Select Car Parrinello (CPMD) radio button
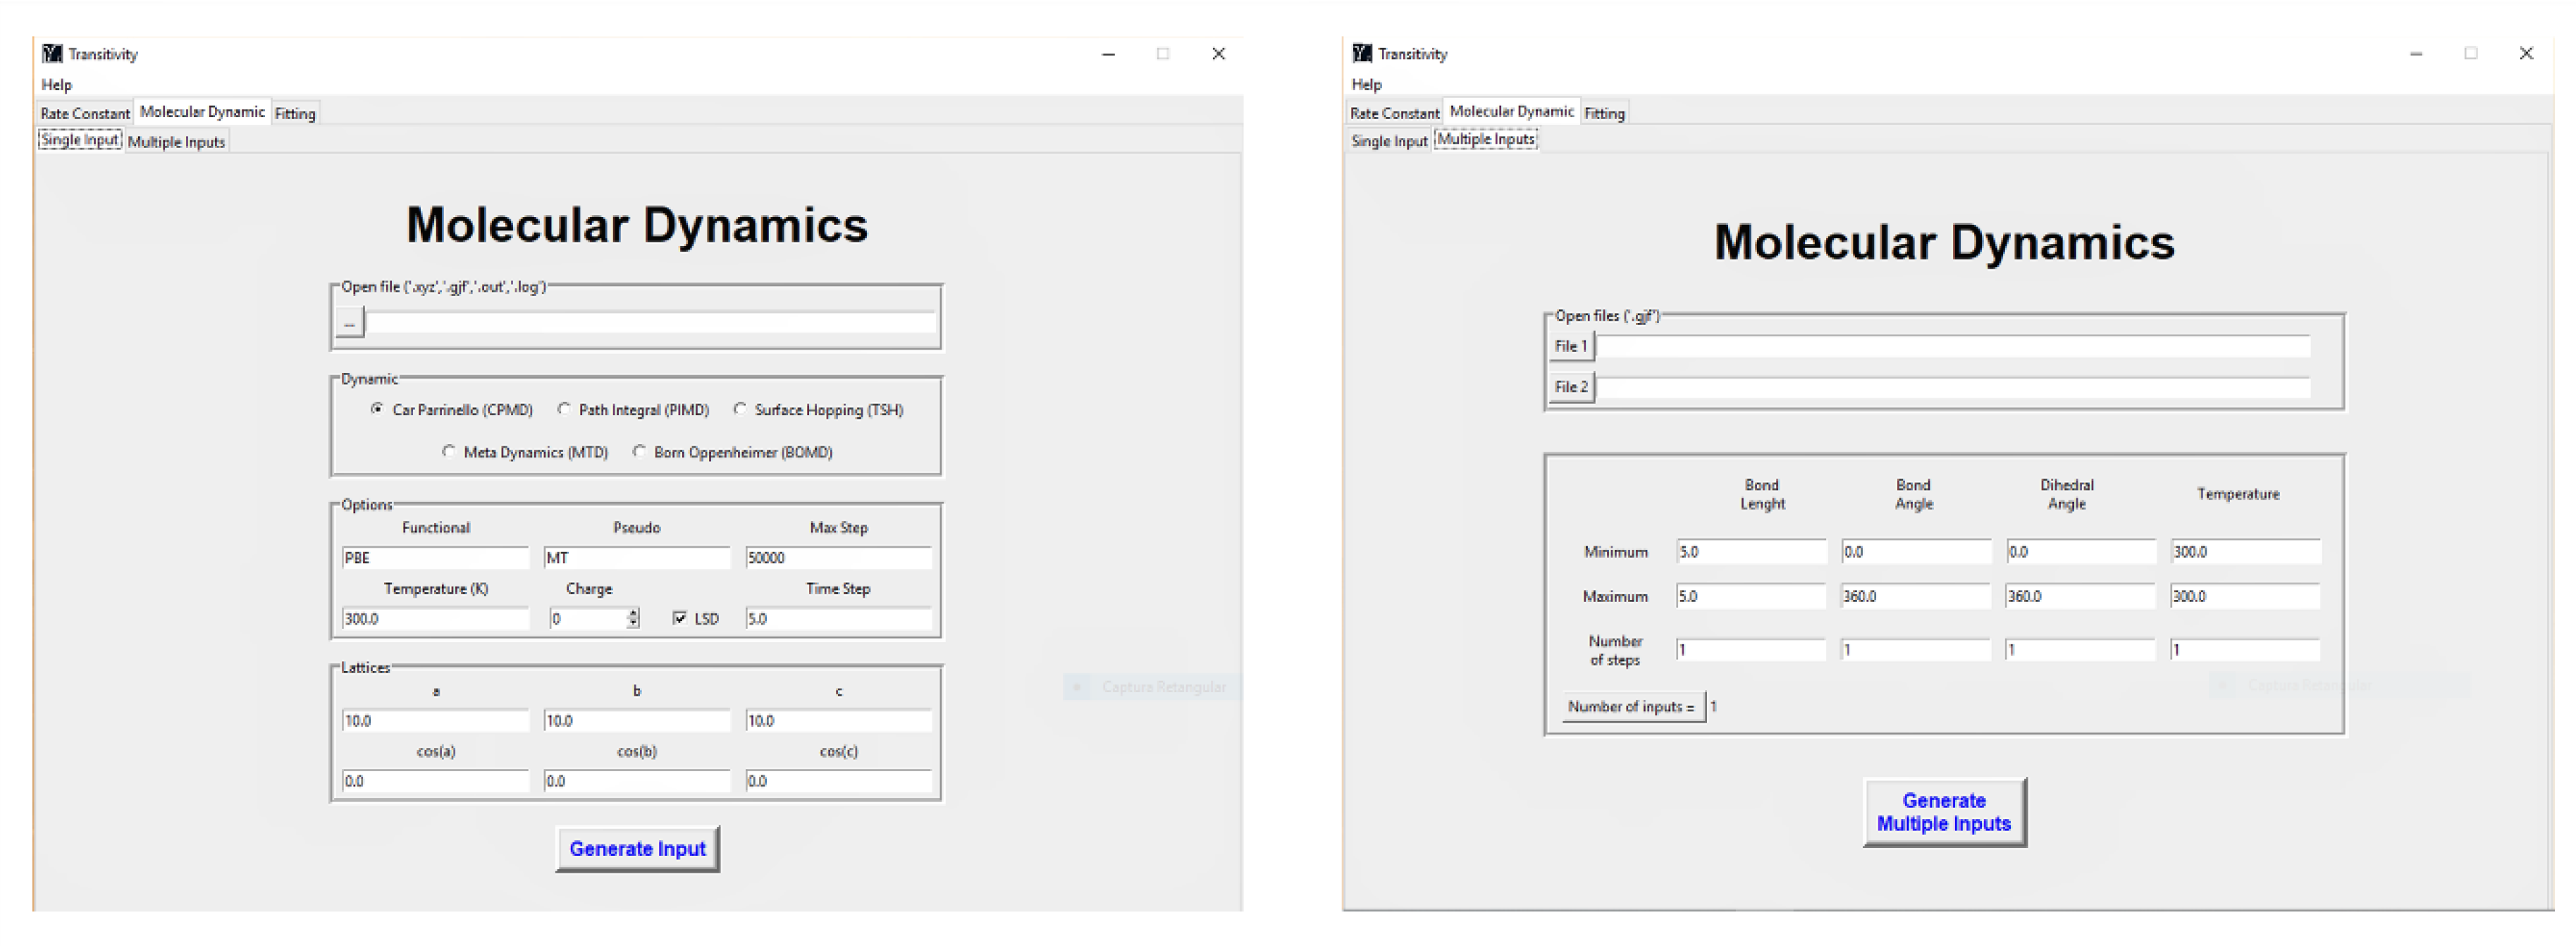This screenshot has height=946, width=2576. (377, 409)
